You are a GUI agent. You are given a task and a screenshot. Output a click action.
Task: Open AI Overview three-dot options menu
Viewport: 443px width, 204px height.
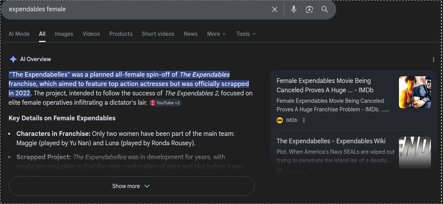(x=433, y=60)
